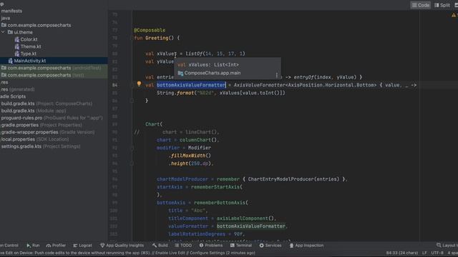The width and height of the screenshot is (458, 257).
Task: Select com.example.composecharts (androidTest) package
Action: point(51,68)
